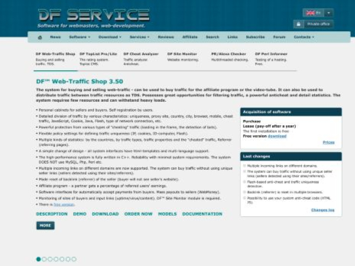
Task: Open the Subscribe menu item
Action: 256,37
